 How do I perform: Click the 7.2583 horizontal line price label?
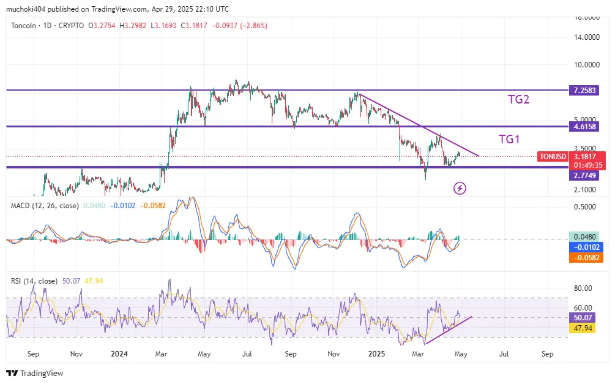pyautogui.click(x=586, y=91)
